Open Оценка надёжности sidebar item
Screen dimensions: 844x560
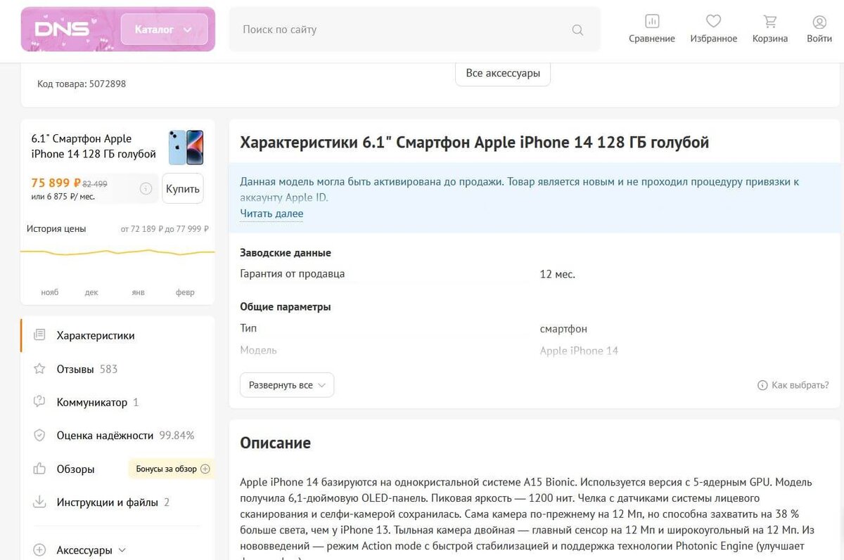(x=125, y=436)
